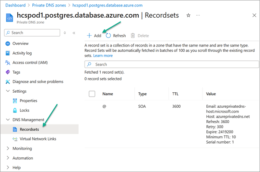Screen dimensions: 260x172
Task: Expand the Help section
Action: point(8,167)
